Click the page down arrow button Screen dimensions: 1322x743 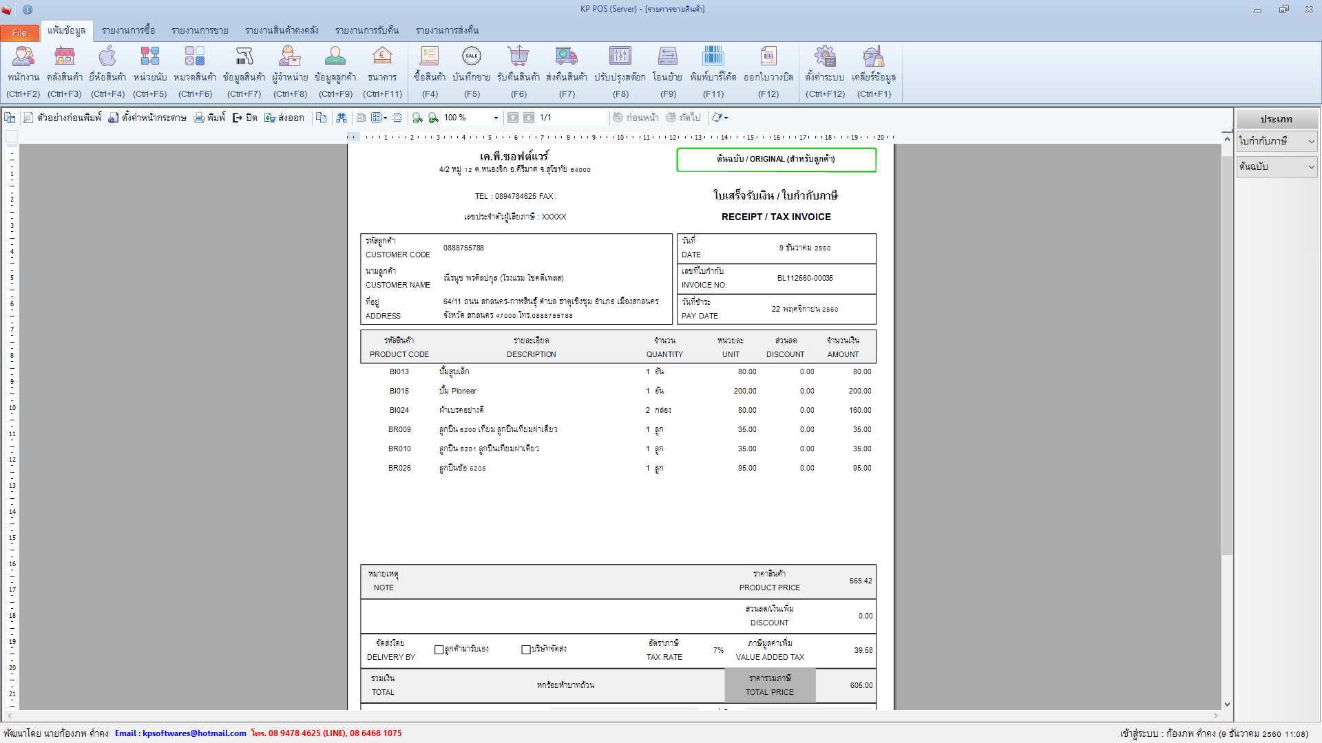coord(529,118)
